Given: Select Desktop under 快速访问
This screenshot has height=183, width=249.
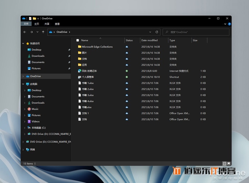Looking at the screenshot, I should (x=37, y=50).
